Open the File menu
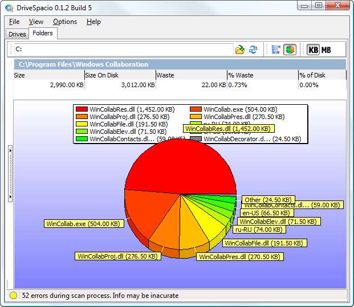354x307 pixels. pos(14,22)
